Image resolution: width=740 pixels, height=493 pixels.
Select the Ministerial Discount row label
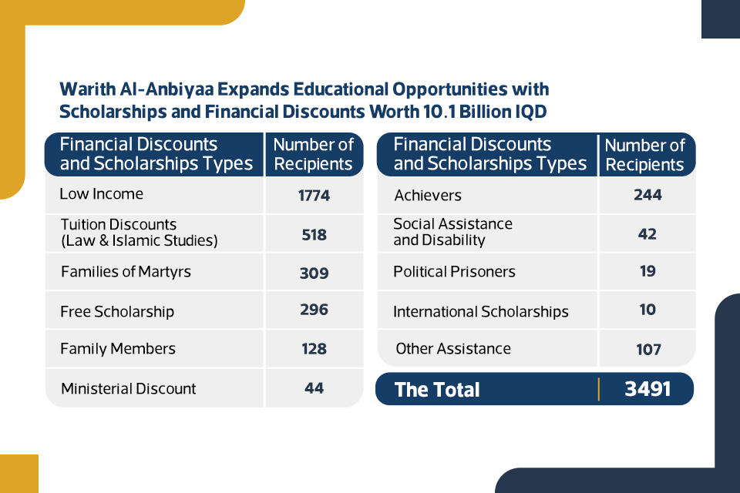pyautogui.click(x=129, y=389)
